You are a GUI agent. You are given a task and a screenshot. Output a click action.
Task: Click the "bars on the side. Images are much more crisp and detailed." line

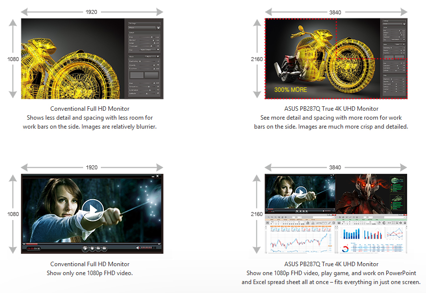pos(331,127)
